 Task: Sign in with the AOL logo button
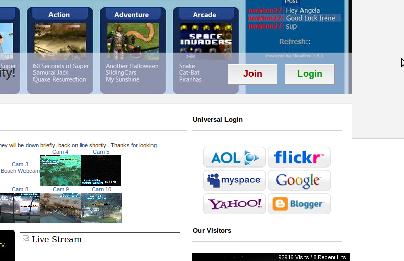point(234,157)
